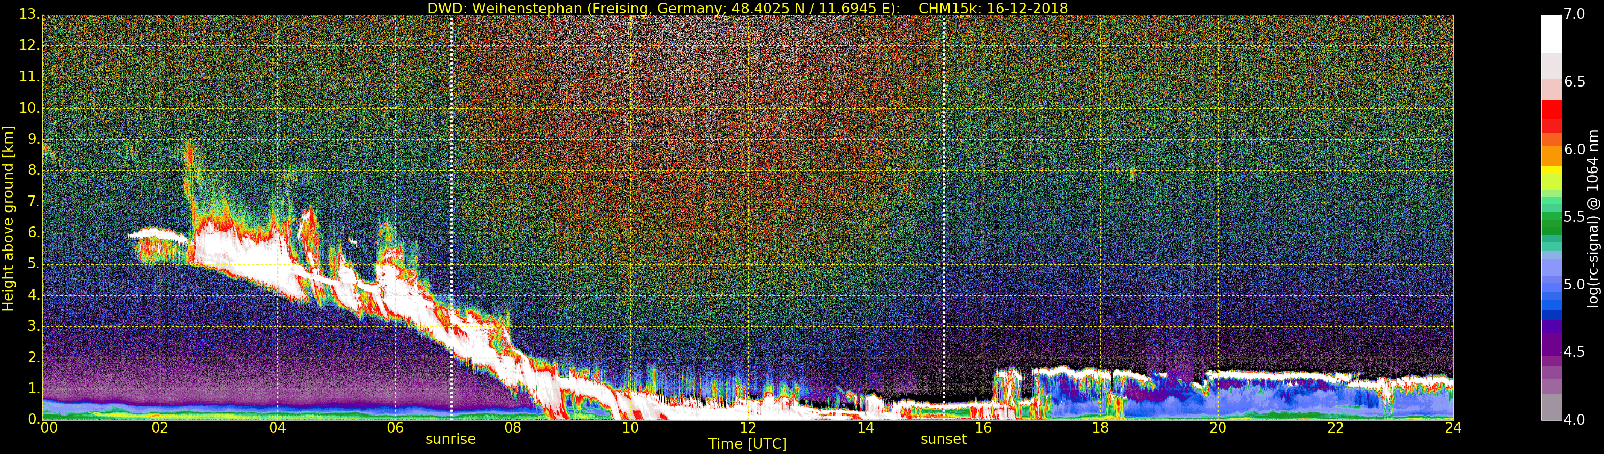Image resolution: width=1604 pixels, height=454 pixels.
Task: Click time axis tick '20'
Action: (x=1218, y=428)
